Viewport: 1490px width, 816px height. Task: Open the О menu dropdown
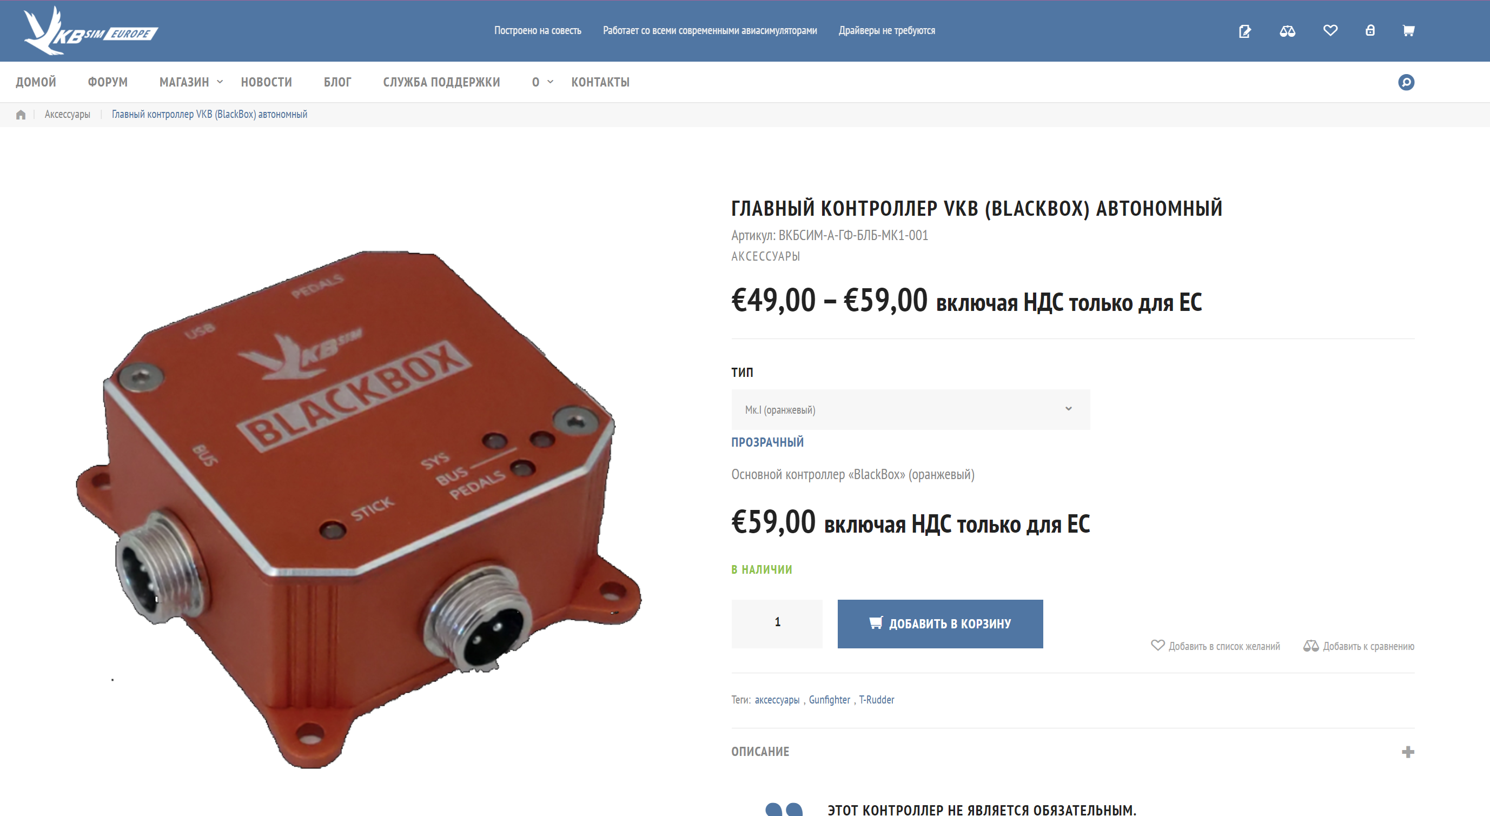(x=542, y=82)
